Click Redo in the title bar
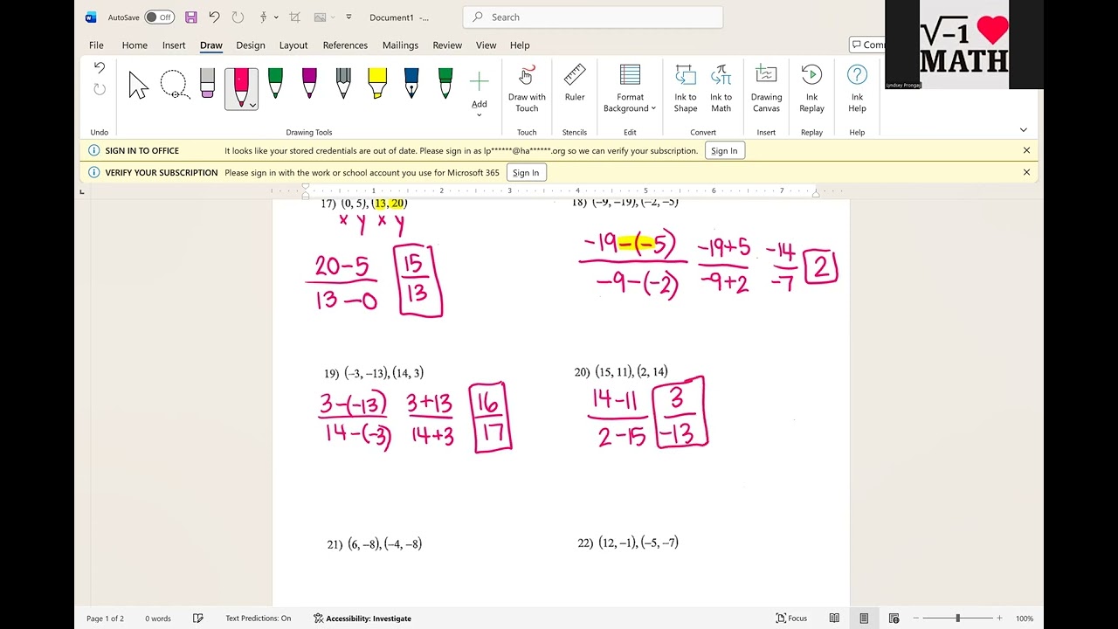This screenshot has width=1118, height=629. coord(238,17)
